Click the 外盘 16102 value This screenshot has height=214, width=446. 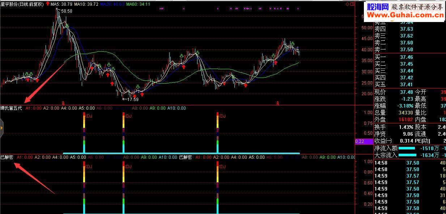coord(405,119)
